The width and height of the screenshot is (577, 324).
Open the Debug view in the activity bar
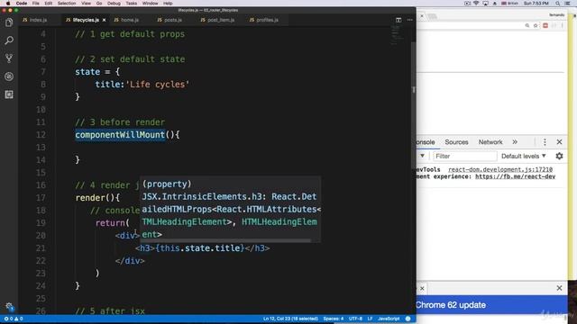tap(9, 76)
